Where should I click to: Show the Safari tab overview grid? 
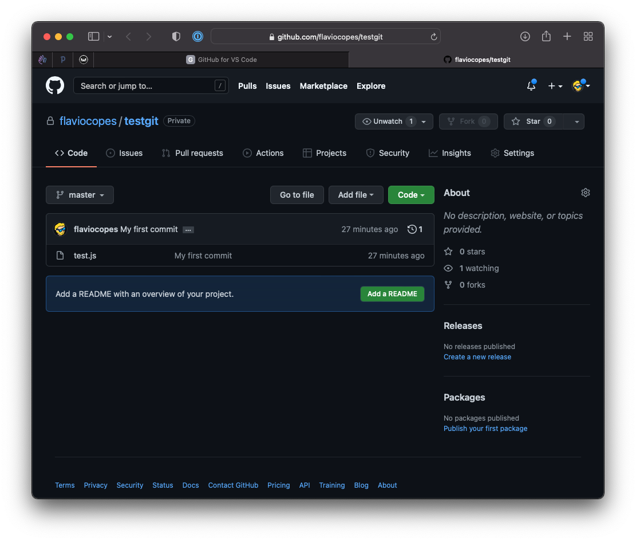pyautogui.click(x=588, y=37)
